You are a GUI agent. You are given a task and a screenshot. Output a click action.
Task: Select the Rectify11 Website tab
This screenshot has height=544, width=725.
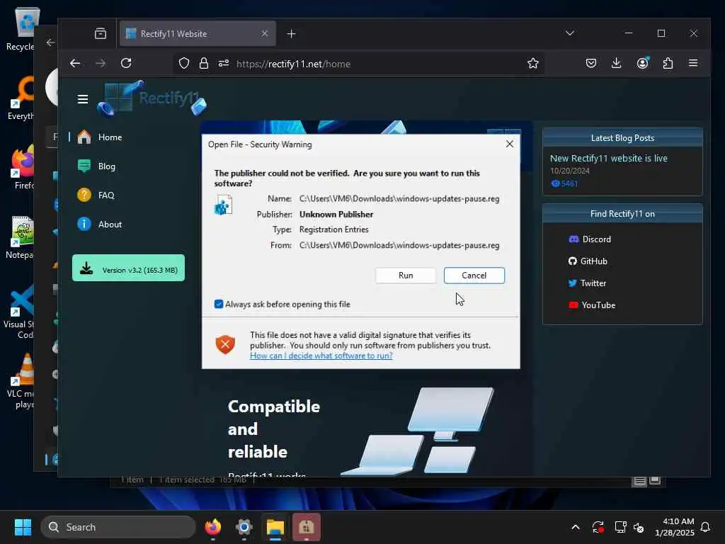click(198, 34)
